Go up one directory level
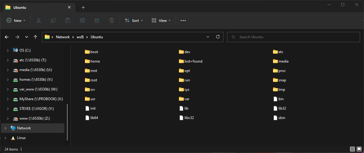Viewport: 364px width, 153px height. (x=36, y=37)
